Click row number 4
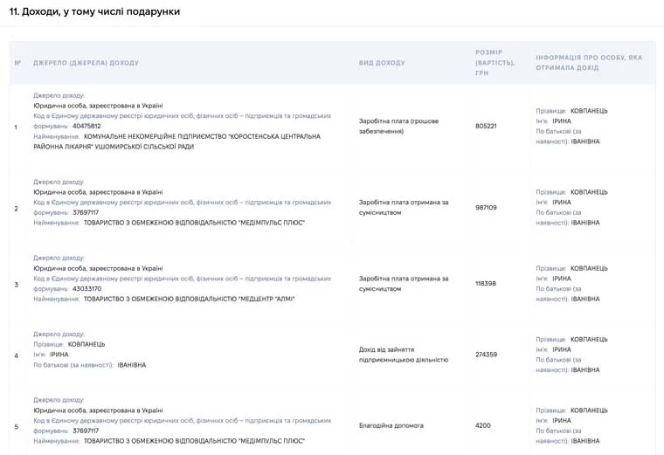 point(17,356)
